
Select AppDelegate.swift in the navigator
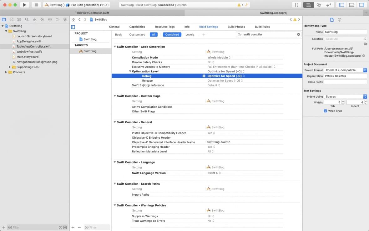[x=29, y=41]
